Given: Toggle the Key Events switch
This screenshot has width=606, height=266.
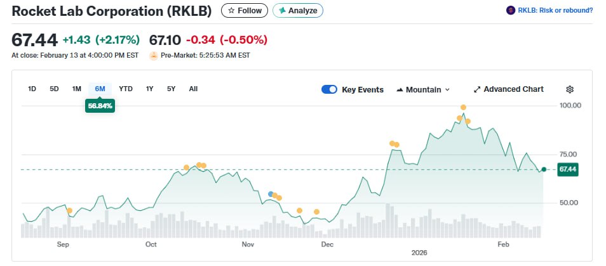Looking at the screenshot, I should (329, 89).
